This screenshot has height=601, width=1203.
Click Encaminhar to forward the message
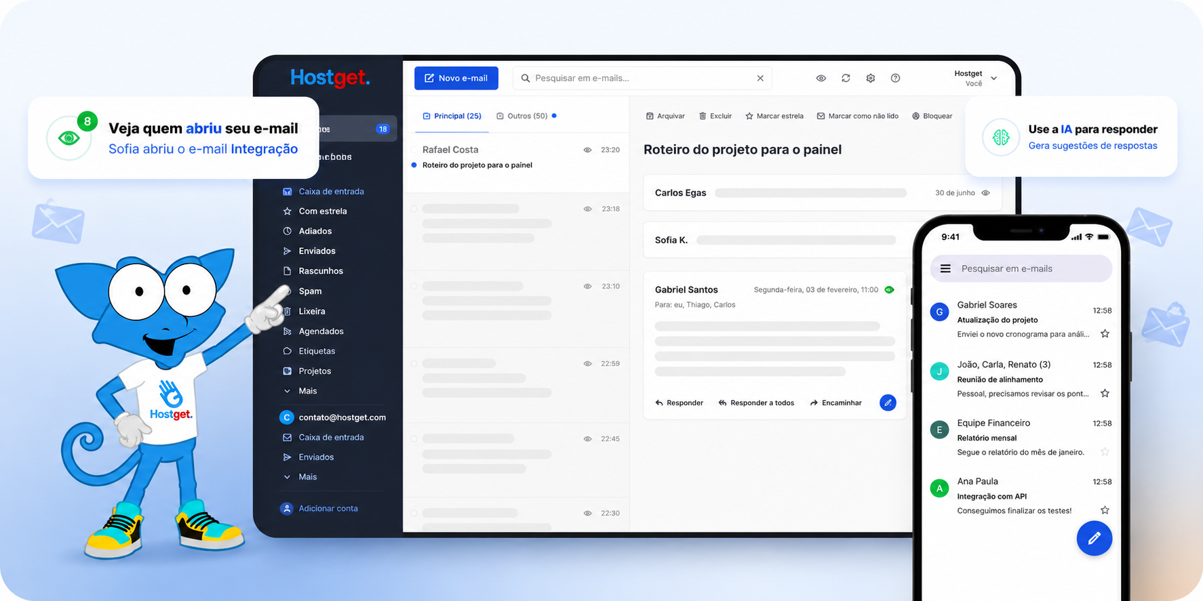(x=835, y=402)
